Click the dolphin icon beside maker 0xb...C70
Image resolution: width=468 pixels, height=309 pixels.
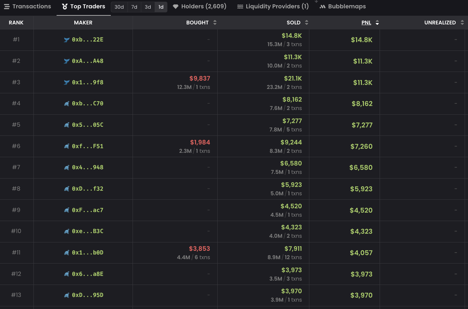coord(67,104)
